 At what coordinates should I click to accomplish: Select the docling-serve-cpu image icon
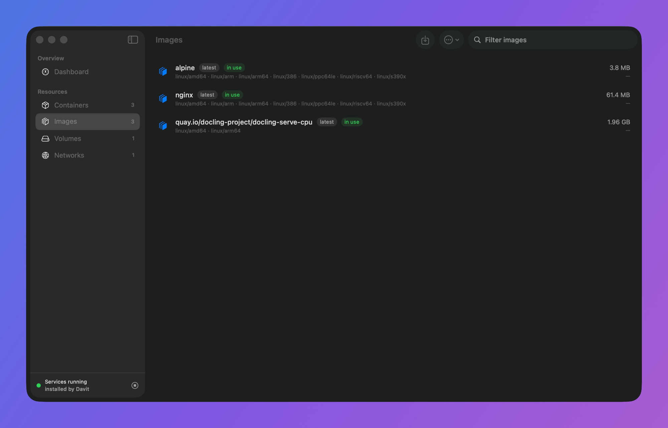163,125
